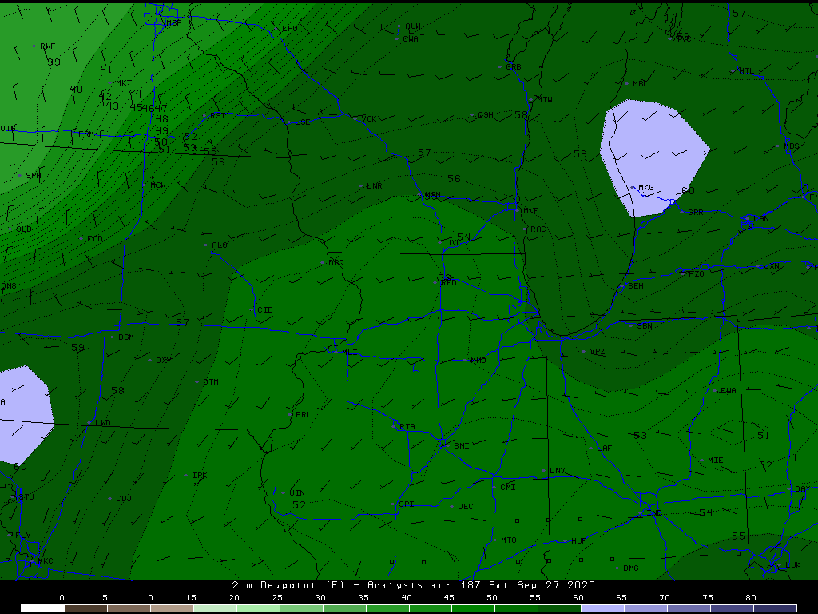Viewport: 818px width, 614px height.
Task: Click the LSE station label
Action: pyautogui.click(x=303, y=122)
